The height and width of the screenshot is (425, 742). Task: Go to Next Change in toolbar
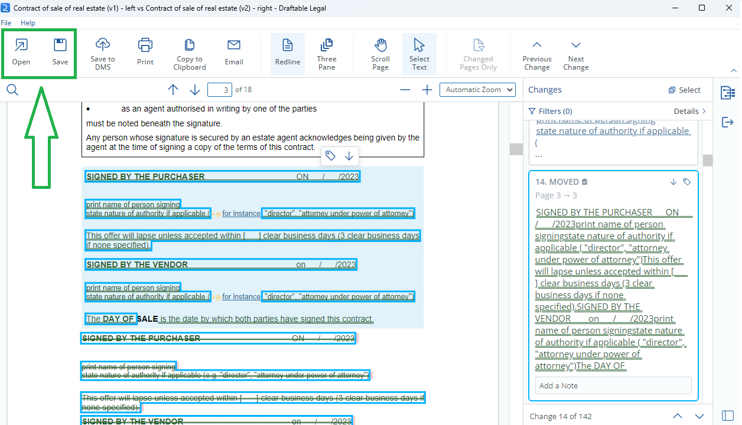pos(576,53)
